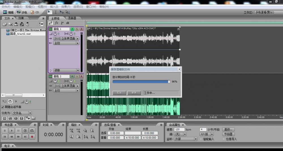Open the 窗口(W) menu

click(91, 7)
